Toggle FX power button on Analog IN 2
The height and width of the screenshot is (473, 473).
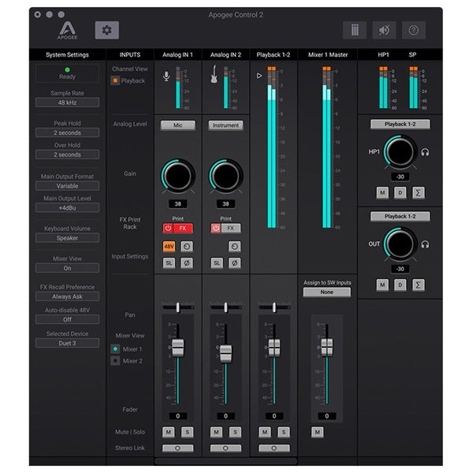click(216, 228)
